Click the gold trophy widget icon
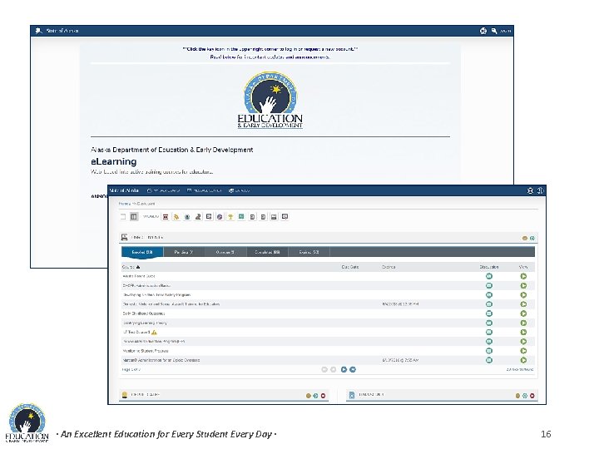This screenshot has height=449, width=599. coord(230,216)
